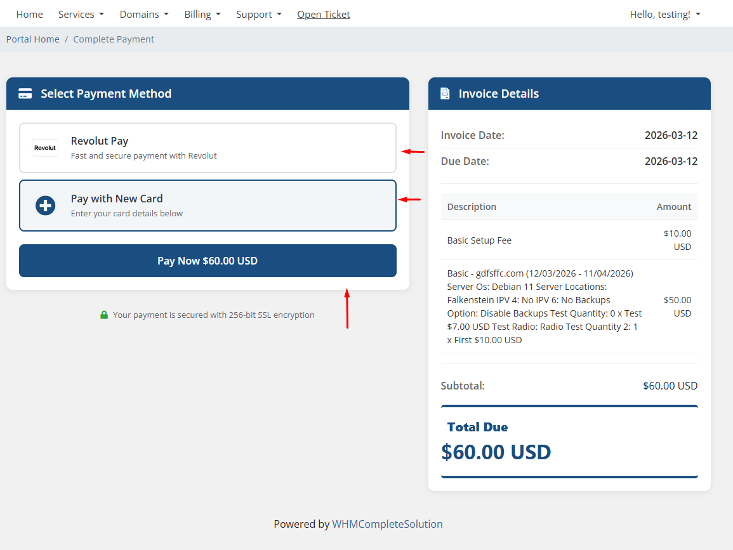Viewport: 733px width, 550px height.
Task: Click the Total Due amount box
Action: click(x=569, y=442)
